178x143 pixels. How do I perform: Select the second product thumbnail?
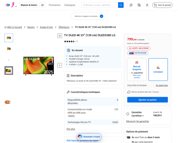pyautogui.click(x=9, y=49)
